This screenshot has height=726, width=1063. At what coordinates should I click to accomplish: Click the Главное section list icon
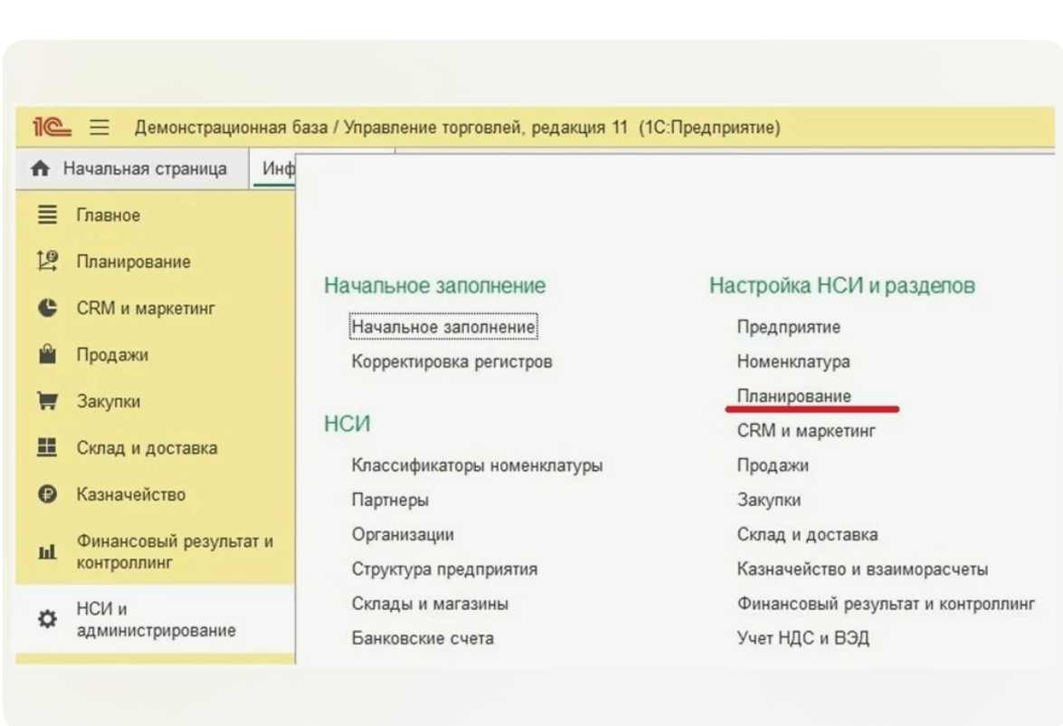coord(47,215)
